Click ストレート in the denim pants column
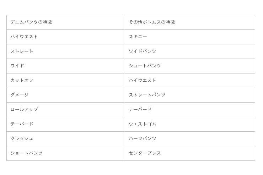The width and height of the screenshot is (263, 175). point(22,51)
